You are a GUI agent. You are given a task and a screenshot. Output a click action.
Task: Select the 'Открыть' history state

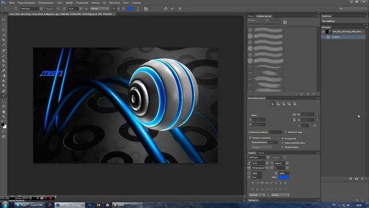pyautogui.click(x=344, y=37)
